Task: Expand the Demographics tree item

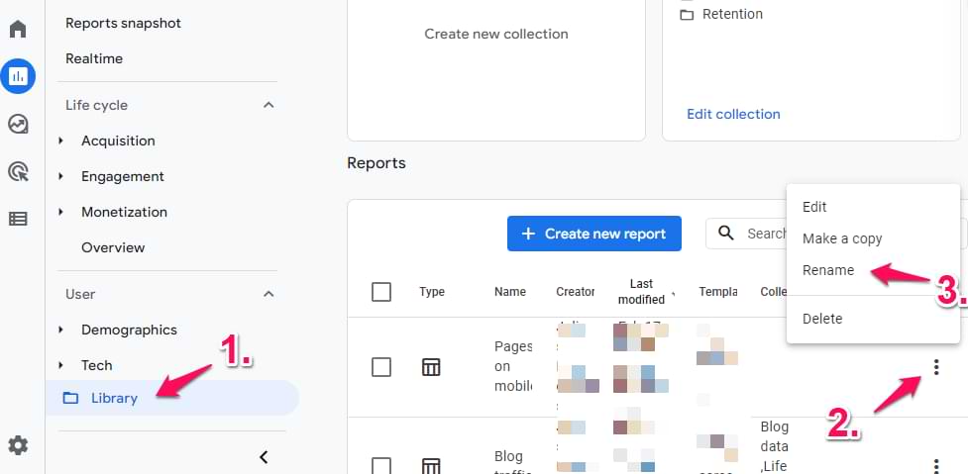Action: click(x=61, y=330)
